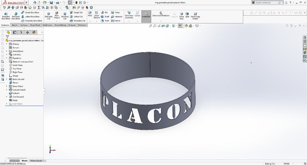Expand the Convert-Solid1 feature
The height and width of the screenshot is (165, 307).
click(x=7, y=90)
